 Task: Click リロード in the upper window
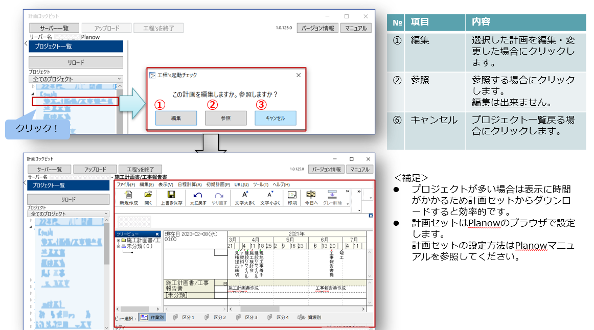pyautogui.click(x=76, y=62)
